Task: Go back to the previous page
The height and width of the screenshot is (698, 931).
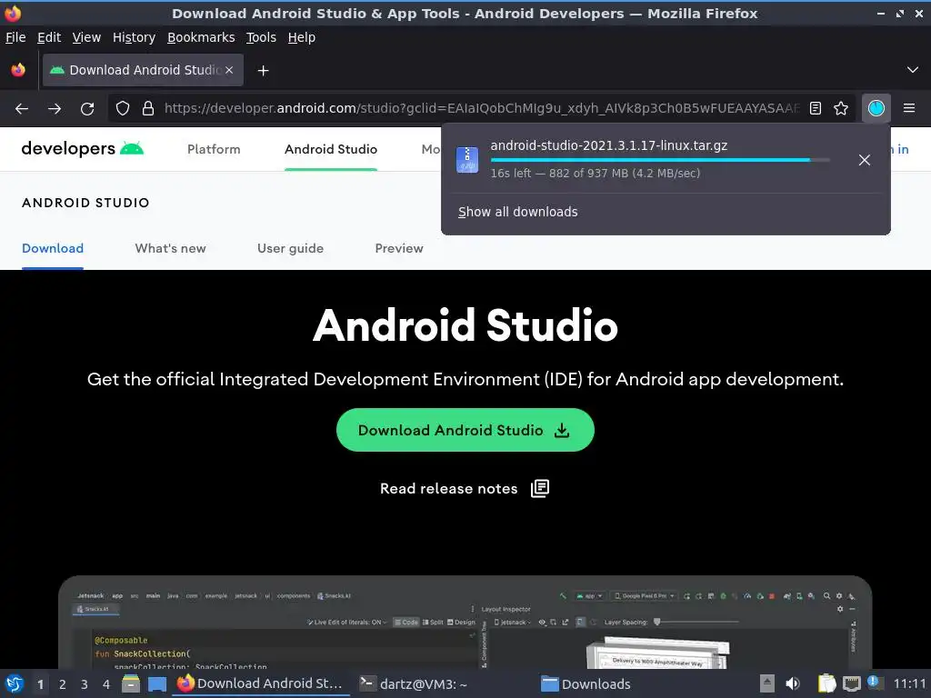Action: click(22, 109)
